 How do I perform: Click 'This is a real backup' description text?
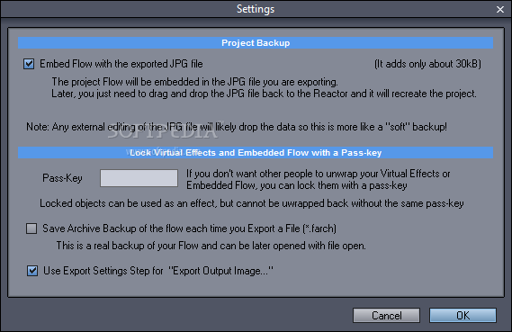tap(211, 246)
